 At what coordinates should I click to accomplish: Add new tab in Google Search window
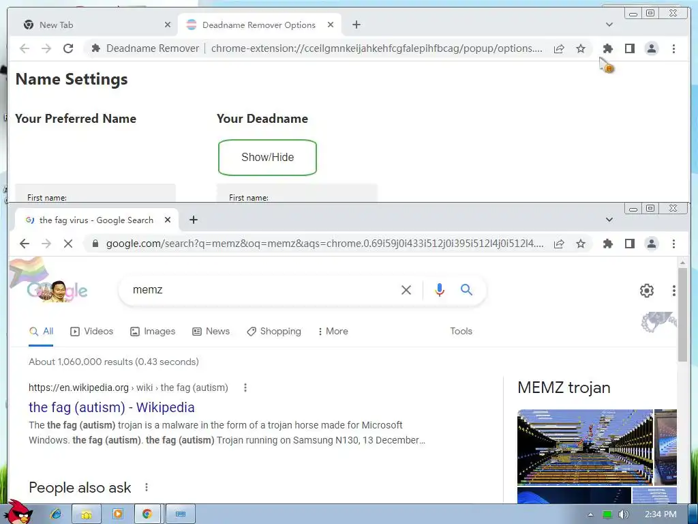[193, 220]
